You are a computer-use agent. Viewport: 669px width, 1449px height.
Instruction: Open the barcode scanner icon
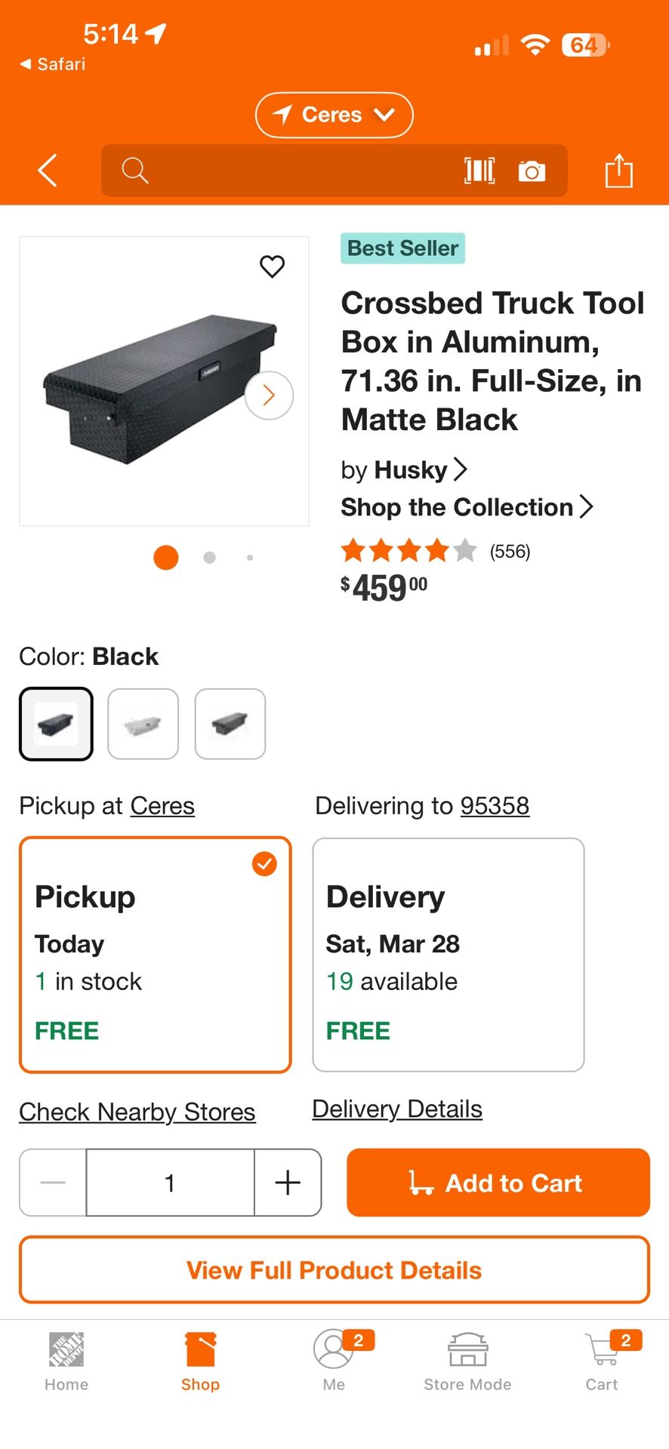click(x=479, y=171)
